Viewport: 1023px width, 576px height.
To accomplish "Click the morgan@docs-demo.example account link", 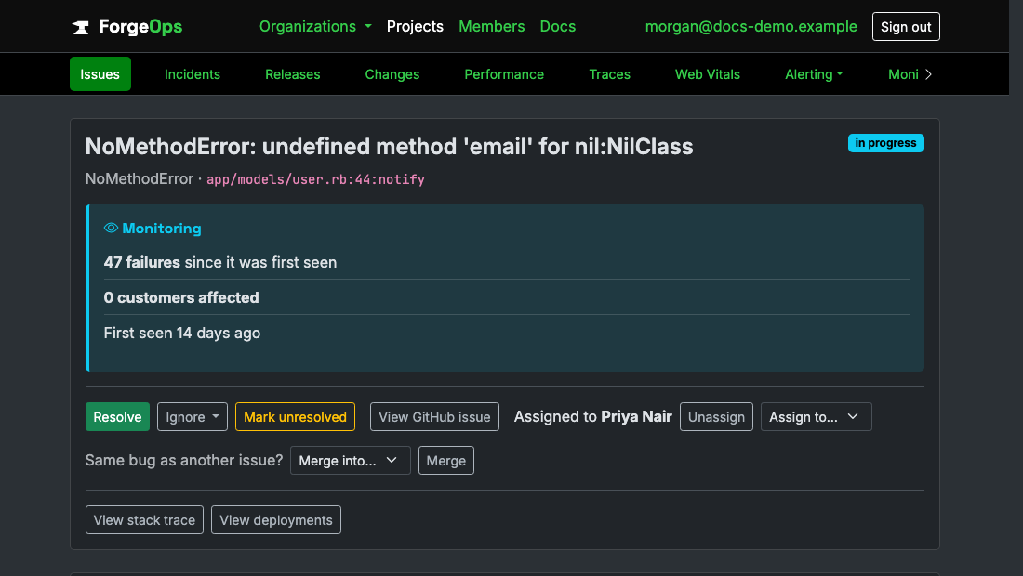I will click(751, 27).
